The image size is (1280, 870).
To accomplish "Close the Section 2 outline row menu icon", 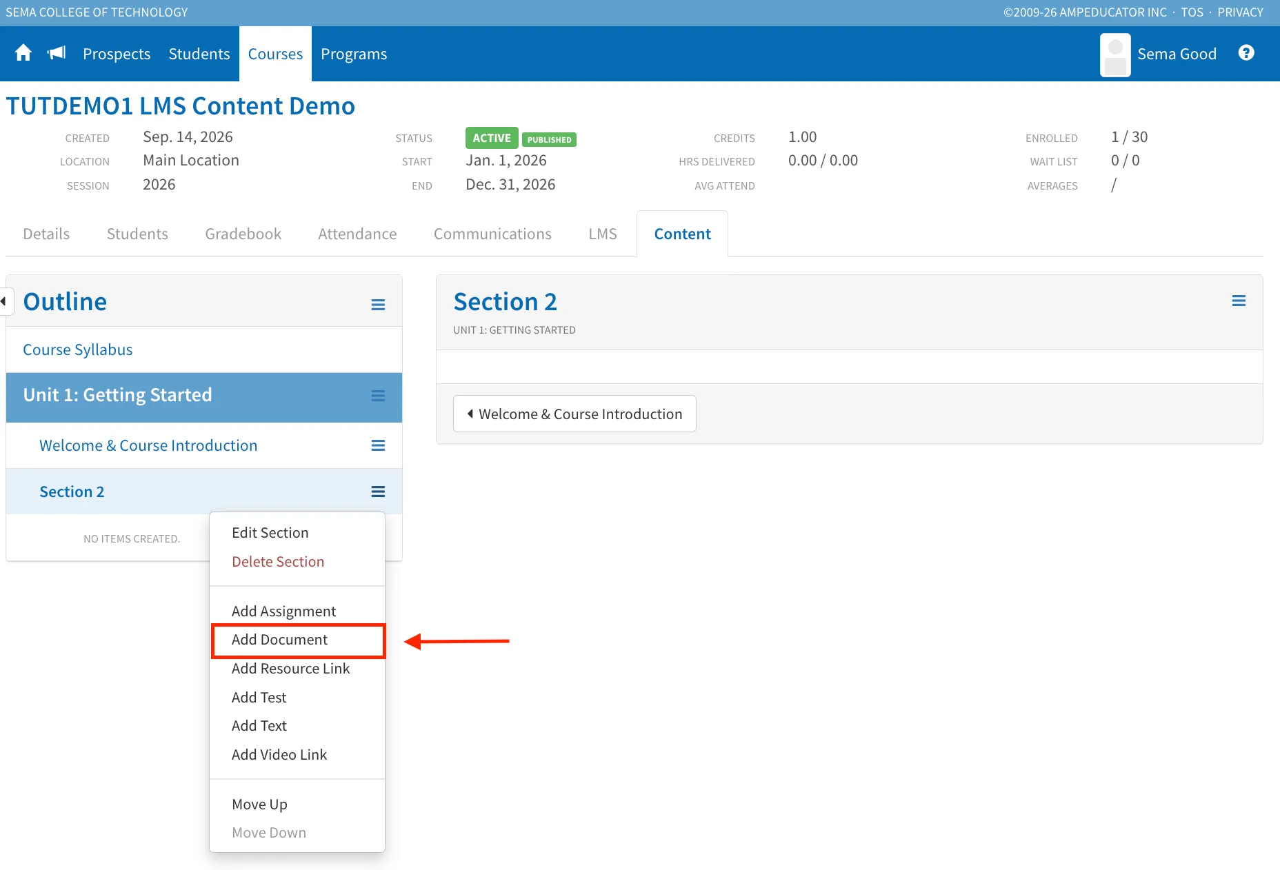I will coord(378,492).
